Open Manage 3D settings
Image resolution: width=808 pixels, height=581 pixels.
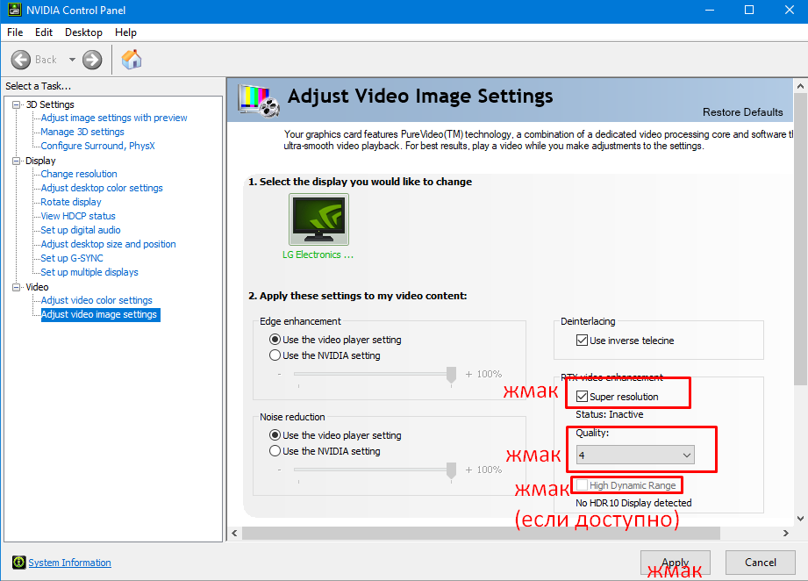(82, 132)
